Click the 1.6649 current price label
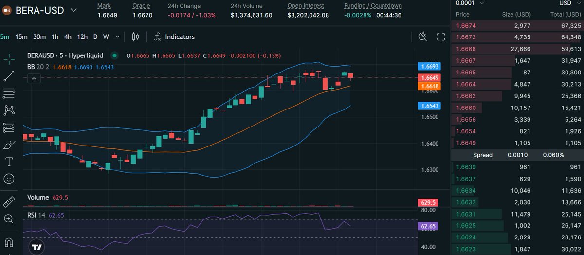The height and width of the screenshot is (255, 584). 429,78
